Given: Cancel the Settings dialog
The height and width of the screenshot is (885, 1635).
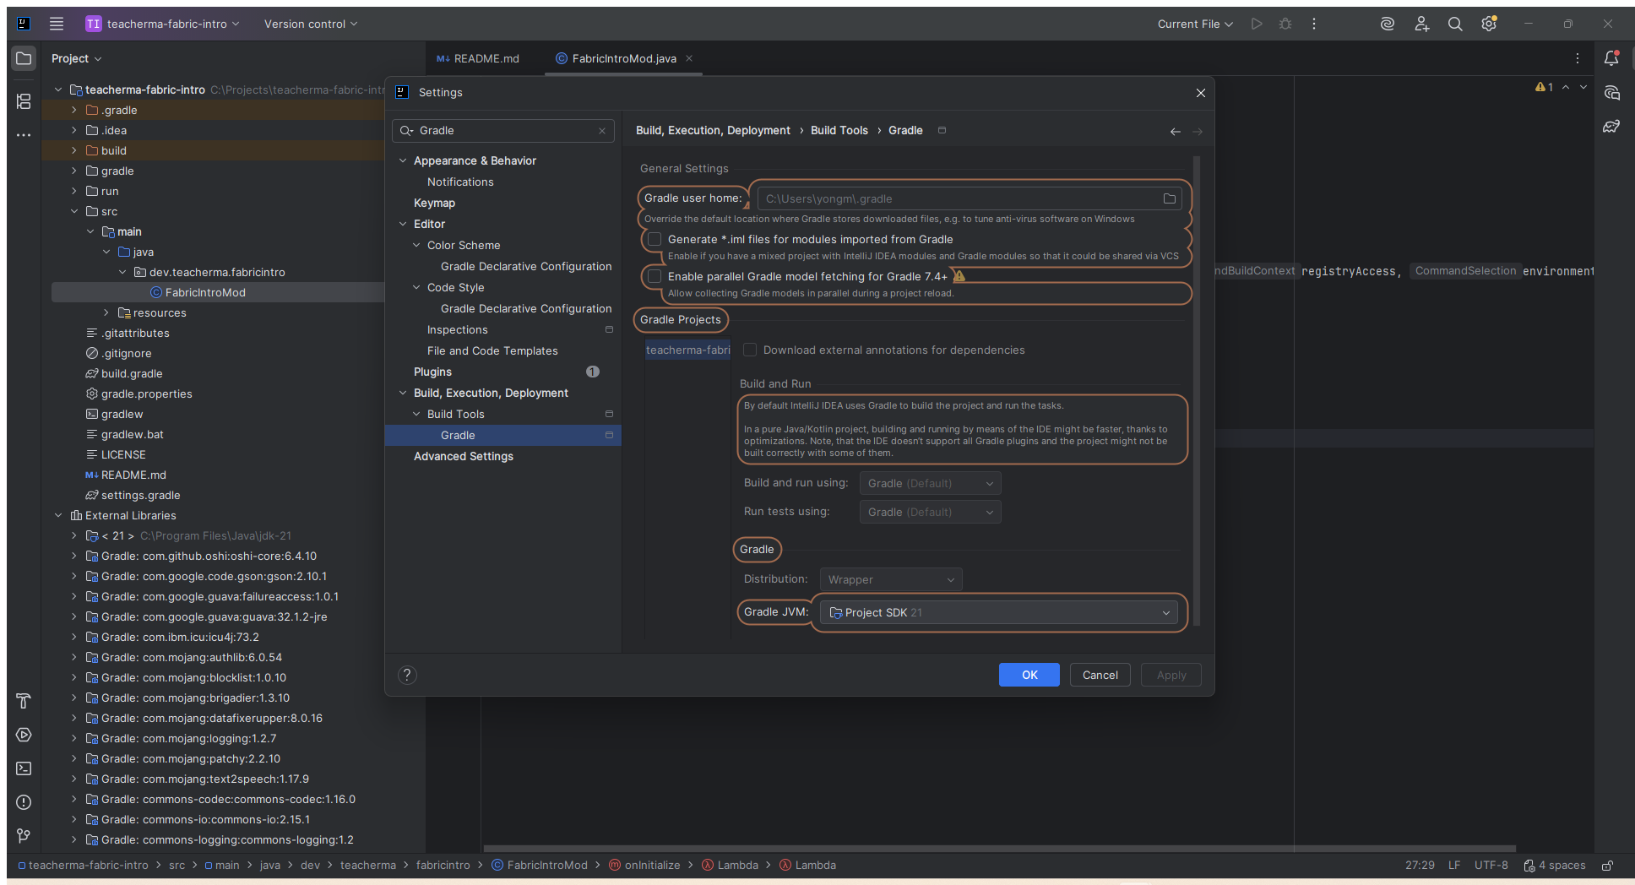Looking at the screenshot, I should tap(1100, 675).
